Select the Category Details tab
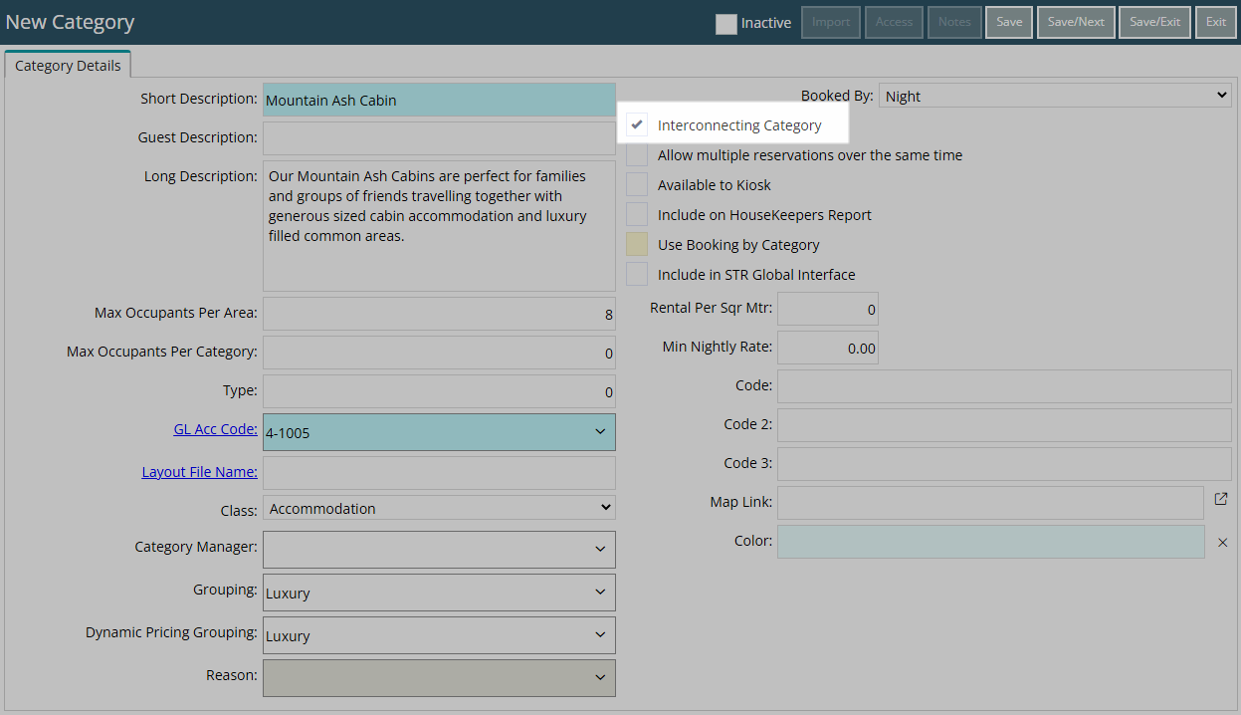This screenshot has width=1241, height=715. 68,66
